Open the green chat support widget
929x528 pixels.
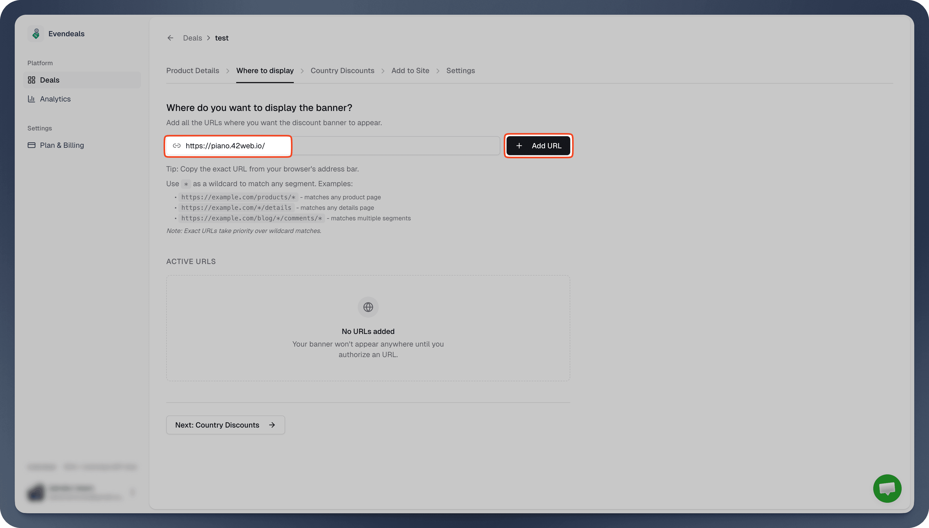(x=887, y=489)
